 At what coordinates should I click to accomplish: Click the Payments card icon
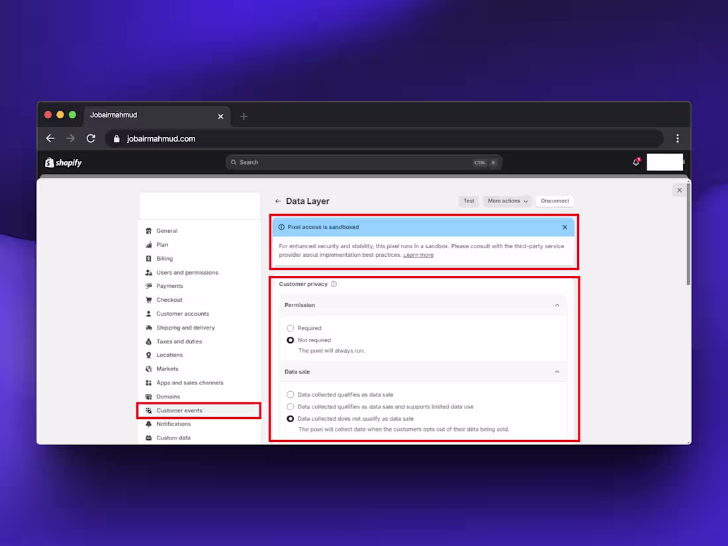[x=148, y=286]
